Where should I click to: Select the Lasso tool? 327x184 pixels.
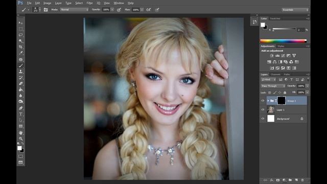point(20,35)
